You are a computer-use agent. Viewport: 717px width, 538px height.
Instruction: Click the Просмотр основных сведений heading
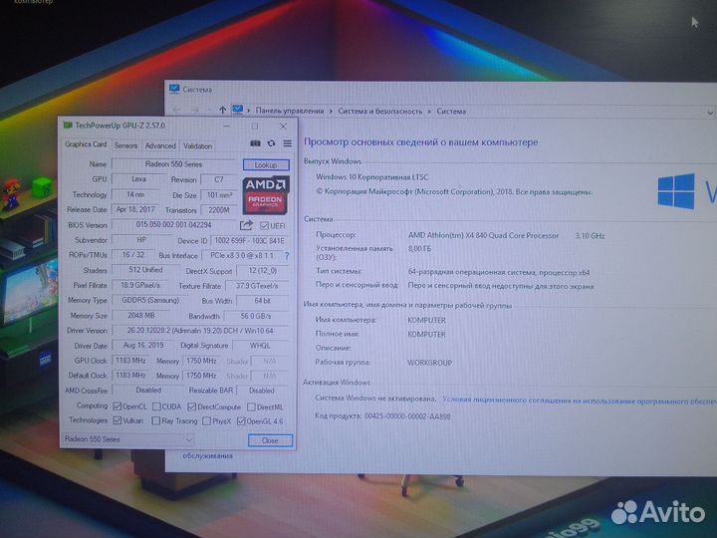[x=420, y=142]
